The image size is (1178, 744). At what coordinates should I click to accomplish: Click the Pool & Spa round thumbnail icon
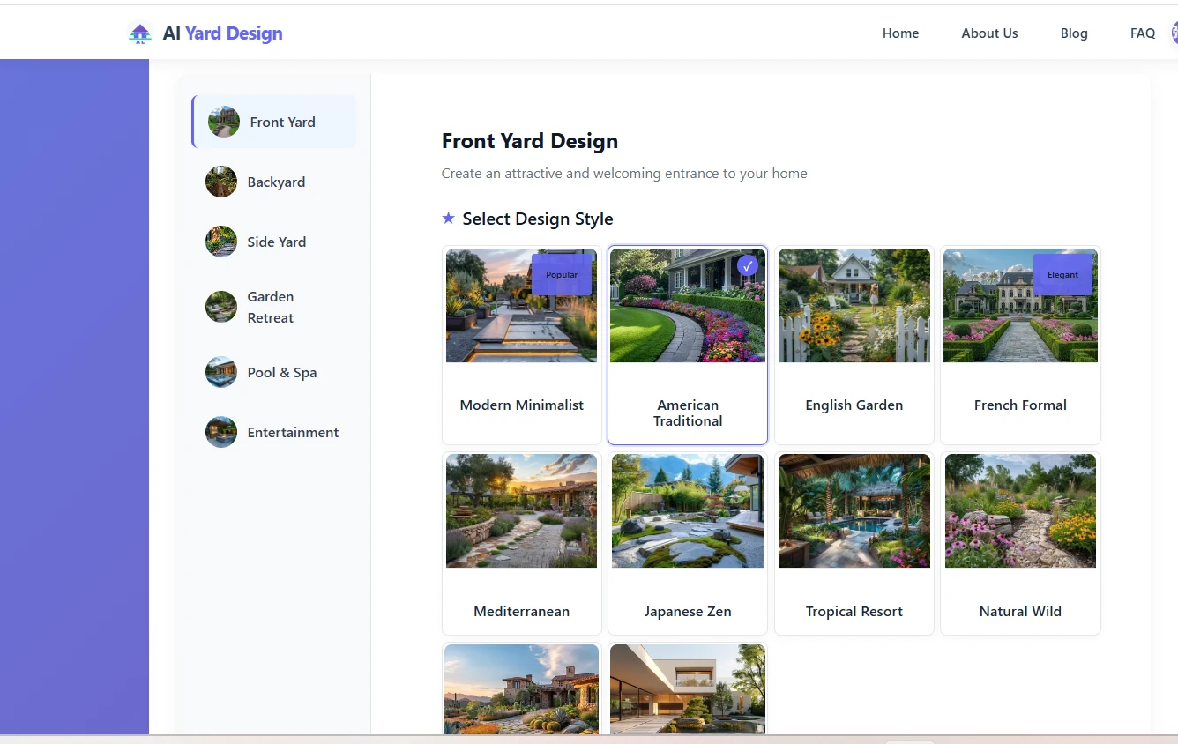coord(221,372)
